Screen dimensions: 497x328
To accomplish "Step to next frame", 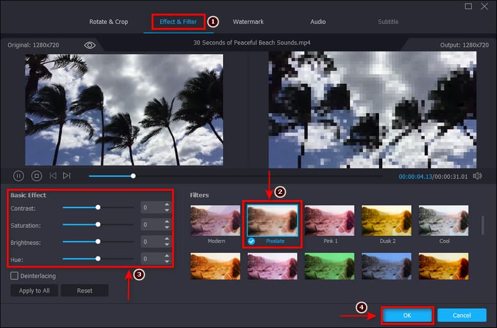I will tap(66, 176).
